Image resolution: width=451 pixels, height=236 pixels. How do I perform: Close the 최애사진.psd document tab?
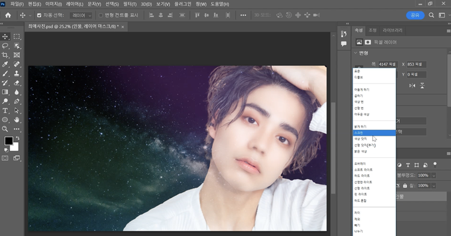click(x=123, y=26)
